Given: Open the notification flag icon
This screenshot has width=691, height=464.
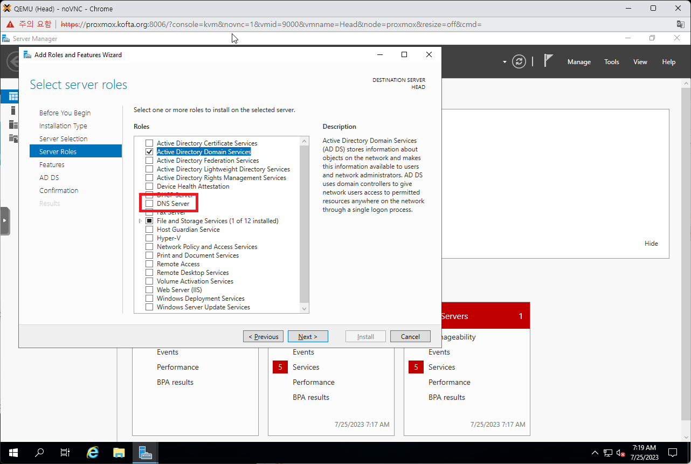Looking at the screenshot, I should (x=548, y=61).
